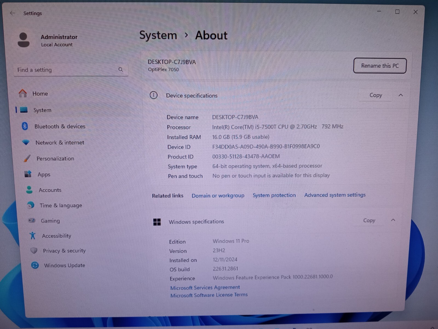438x329 pixels.
Task: Click the Bluetooth icon in sidebar
Action: click(x=25, y=126)
